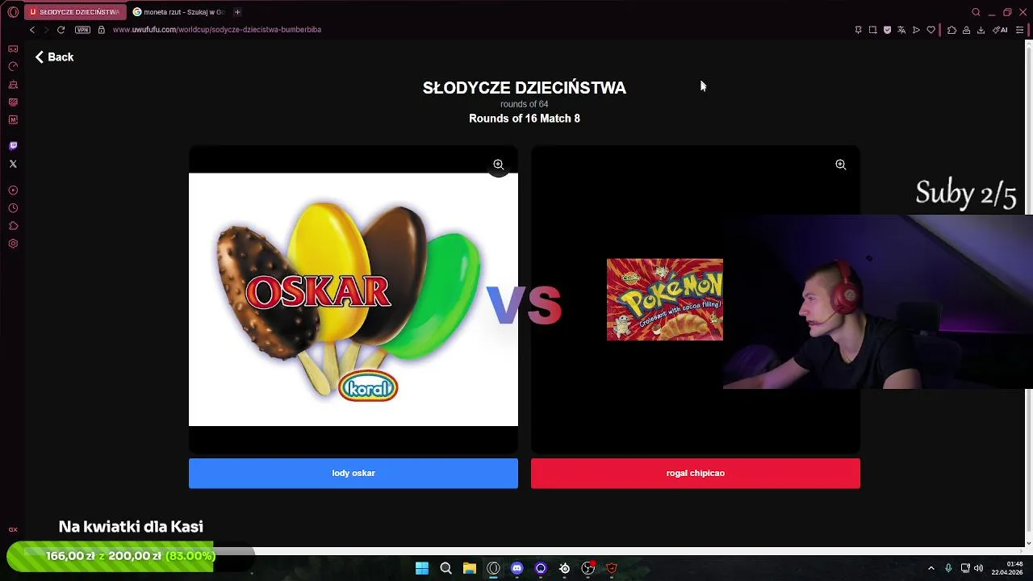Open ad blocker shield settings

coord(887,30)
